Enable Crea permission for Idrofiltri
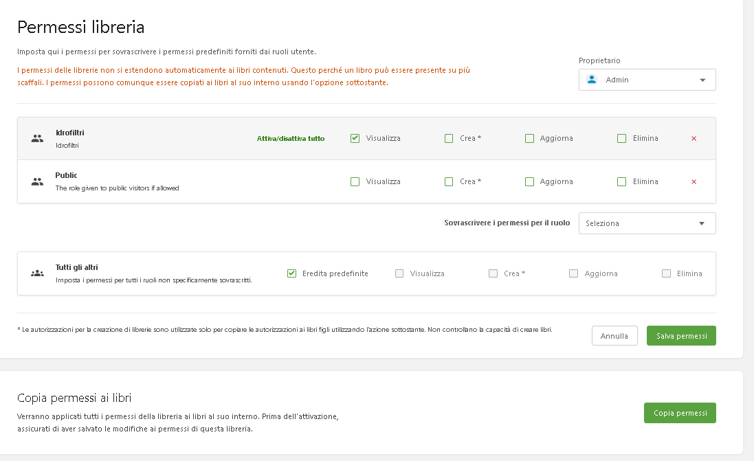Viewport: 754px width, 461px height. (449, 138)
